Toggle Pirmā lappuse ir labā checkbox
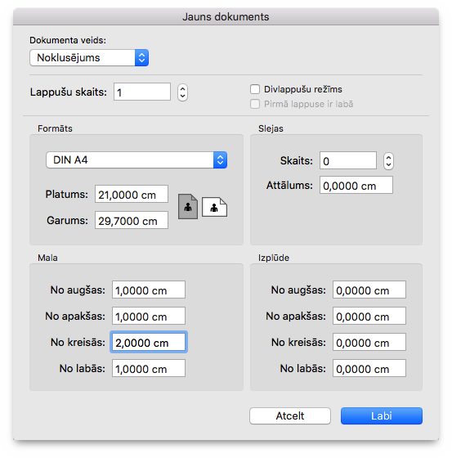 coord(255,104)
